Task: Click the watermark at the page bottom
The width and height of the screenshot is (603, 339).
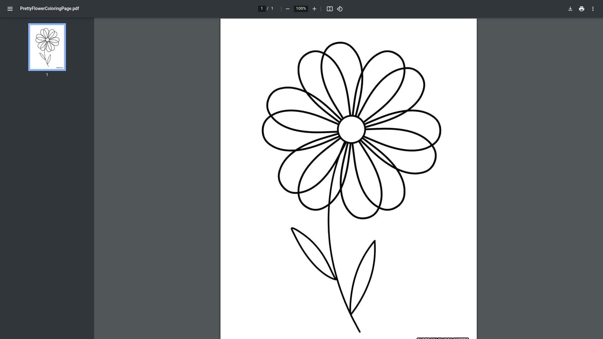Action: [x=442, y=337]
